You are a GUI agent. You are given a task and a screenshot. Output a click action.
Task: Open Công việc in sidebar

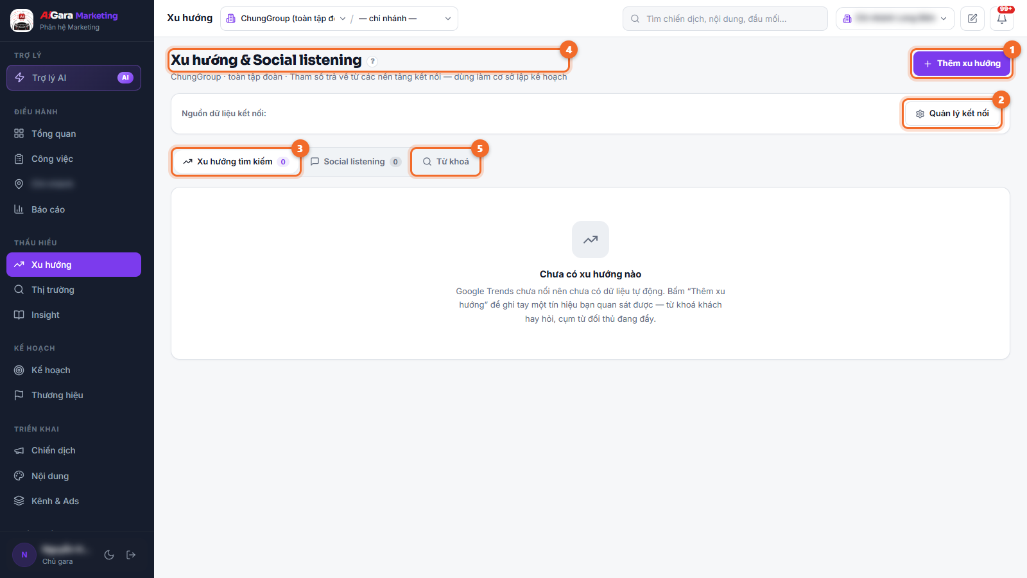pos(74,159)
